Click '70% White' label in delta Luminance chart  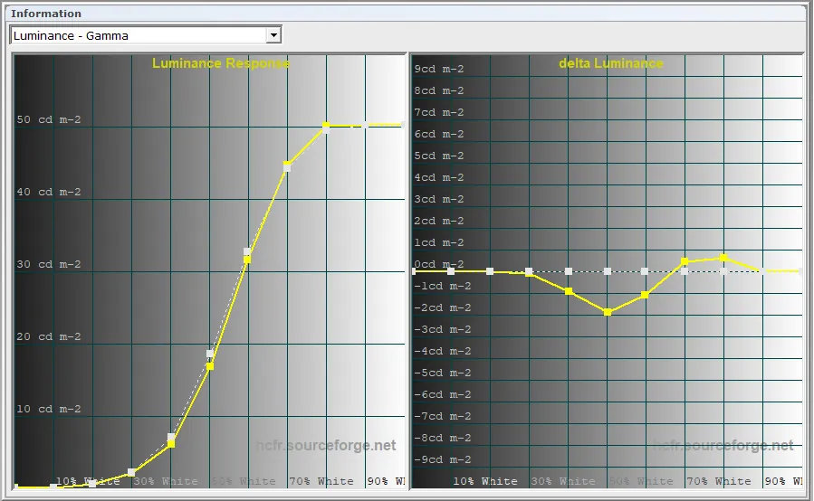[x=719, y=481]
